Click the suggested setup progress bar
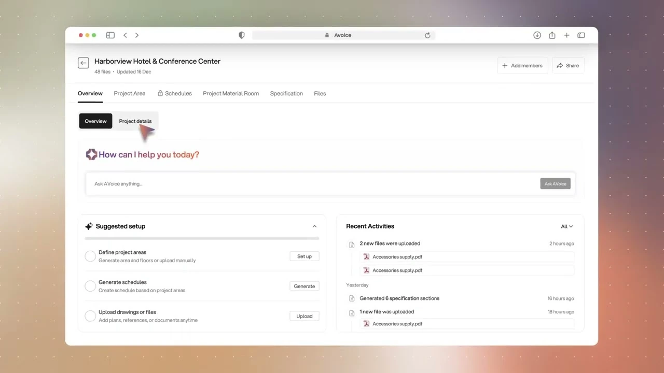The image size is (664, 373). [202, 238]
